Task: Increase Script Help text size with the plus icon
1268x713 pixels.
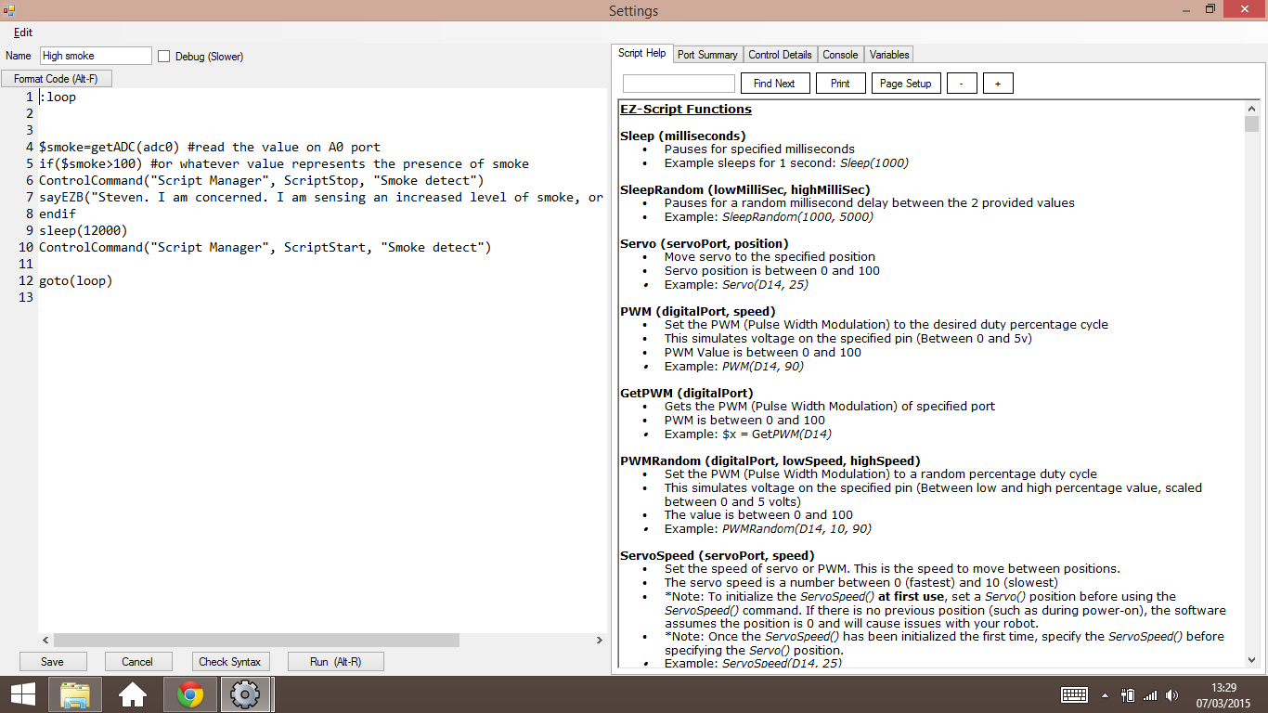Action: tap(998, 83)
